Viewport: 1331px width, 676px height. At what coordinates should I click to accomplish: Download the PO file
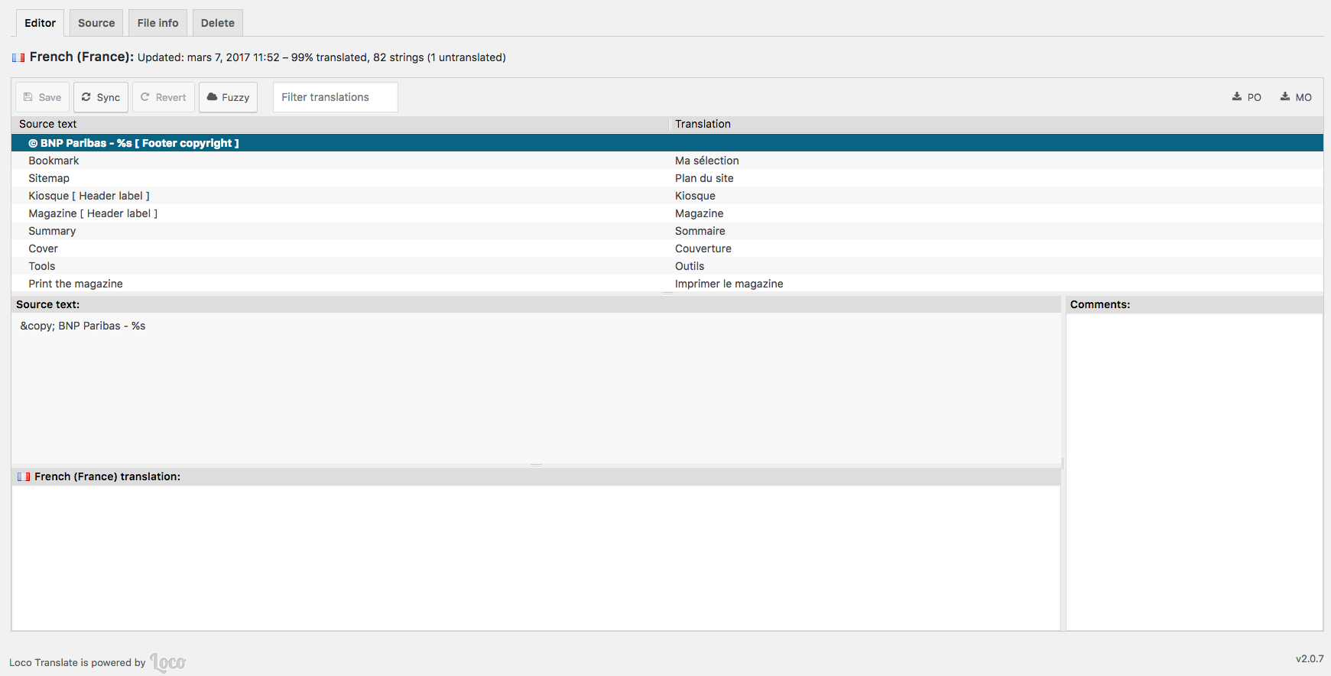(x=1247, y=97)
